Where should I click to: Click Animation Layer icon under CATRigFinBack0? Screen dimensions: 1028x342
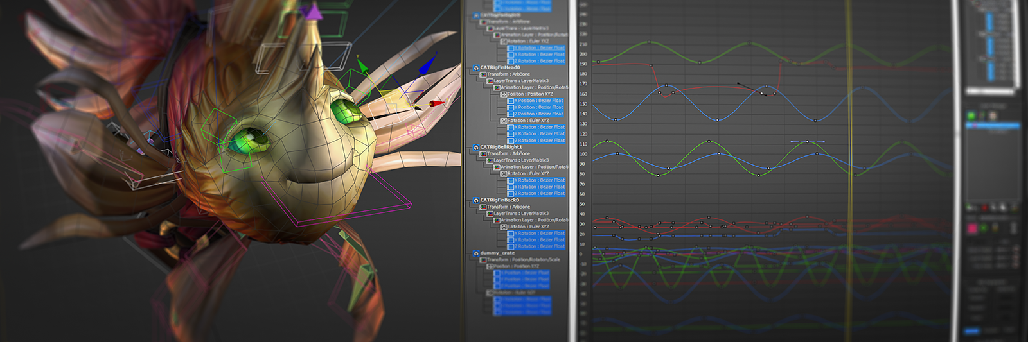tap(497, 220)
